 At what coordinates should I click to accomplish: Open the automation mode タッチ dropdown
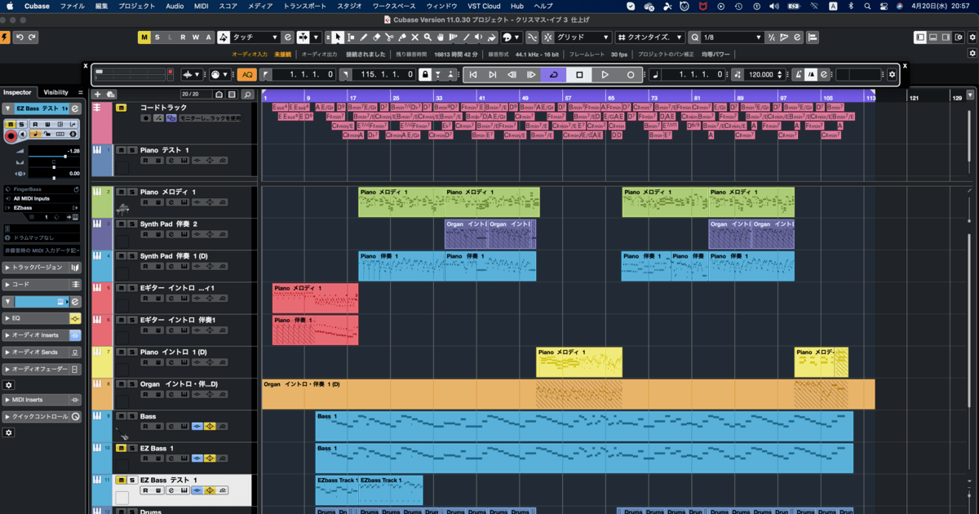(x=255, y=37)
